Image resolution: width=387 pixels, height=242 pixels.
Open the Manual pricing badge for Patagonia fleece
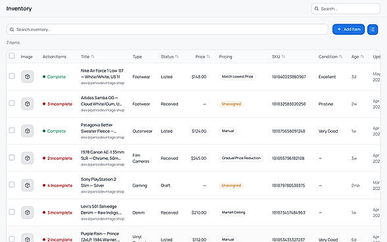tap(227, 131)
